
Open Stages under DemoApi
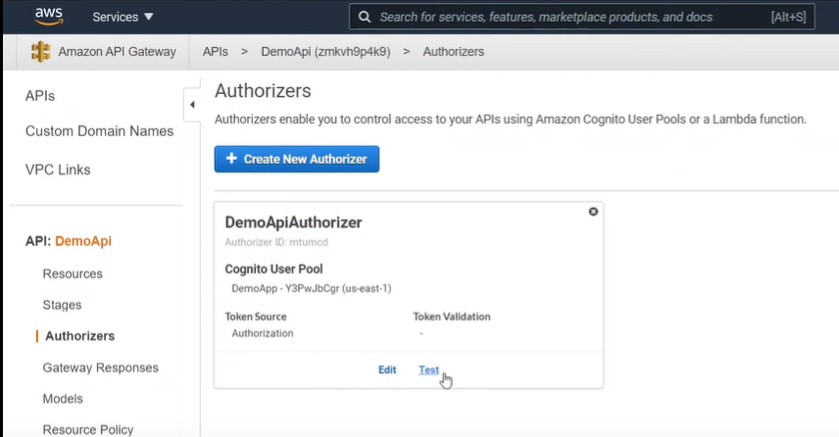pyautogui.click(x=62, y=305)
